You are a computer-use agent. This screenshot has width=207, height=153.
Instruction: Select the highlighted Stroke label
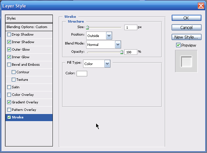tap(18, 117)
